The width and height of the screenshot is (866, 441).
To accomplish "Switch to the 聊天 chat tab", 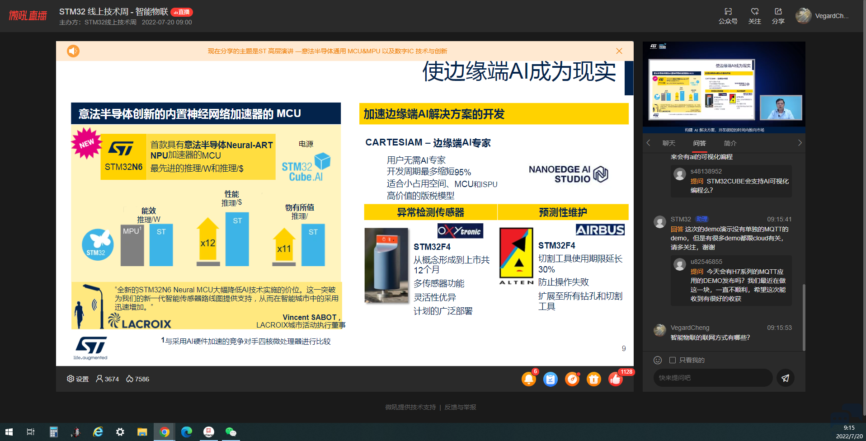I will click(x=668, y=143).
